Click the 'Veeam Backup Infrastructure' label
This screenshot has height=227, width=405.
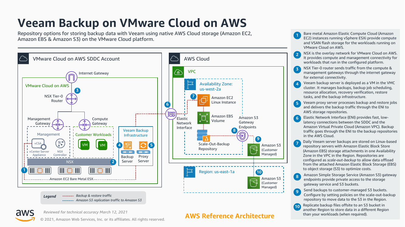pos(136,133)
